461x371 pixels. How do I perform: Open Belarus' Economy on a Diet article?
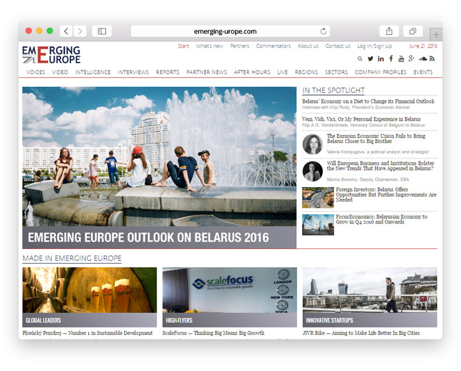[368, 101]
